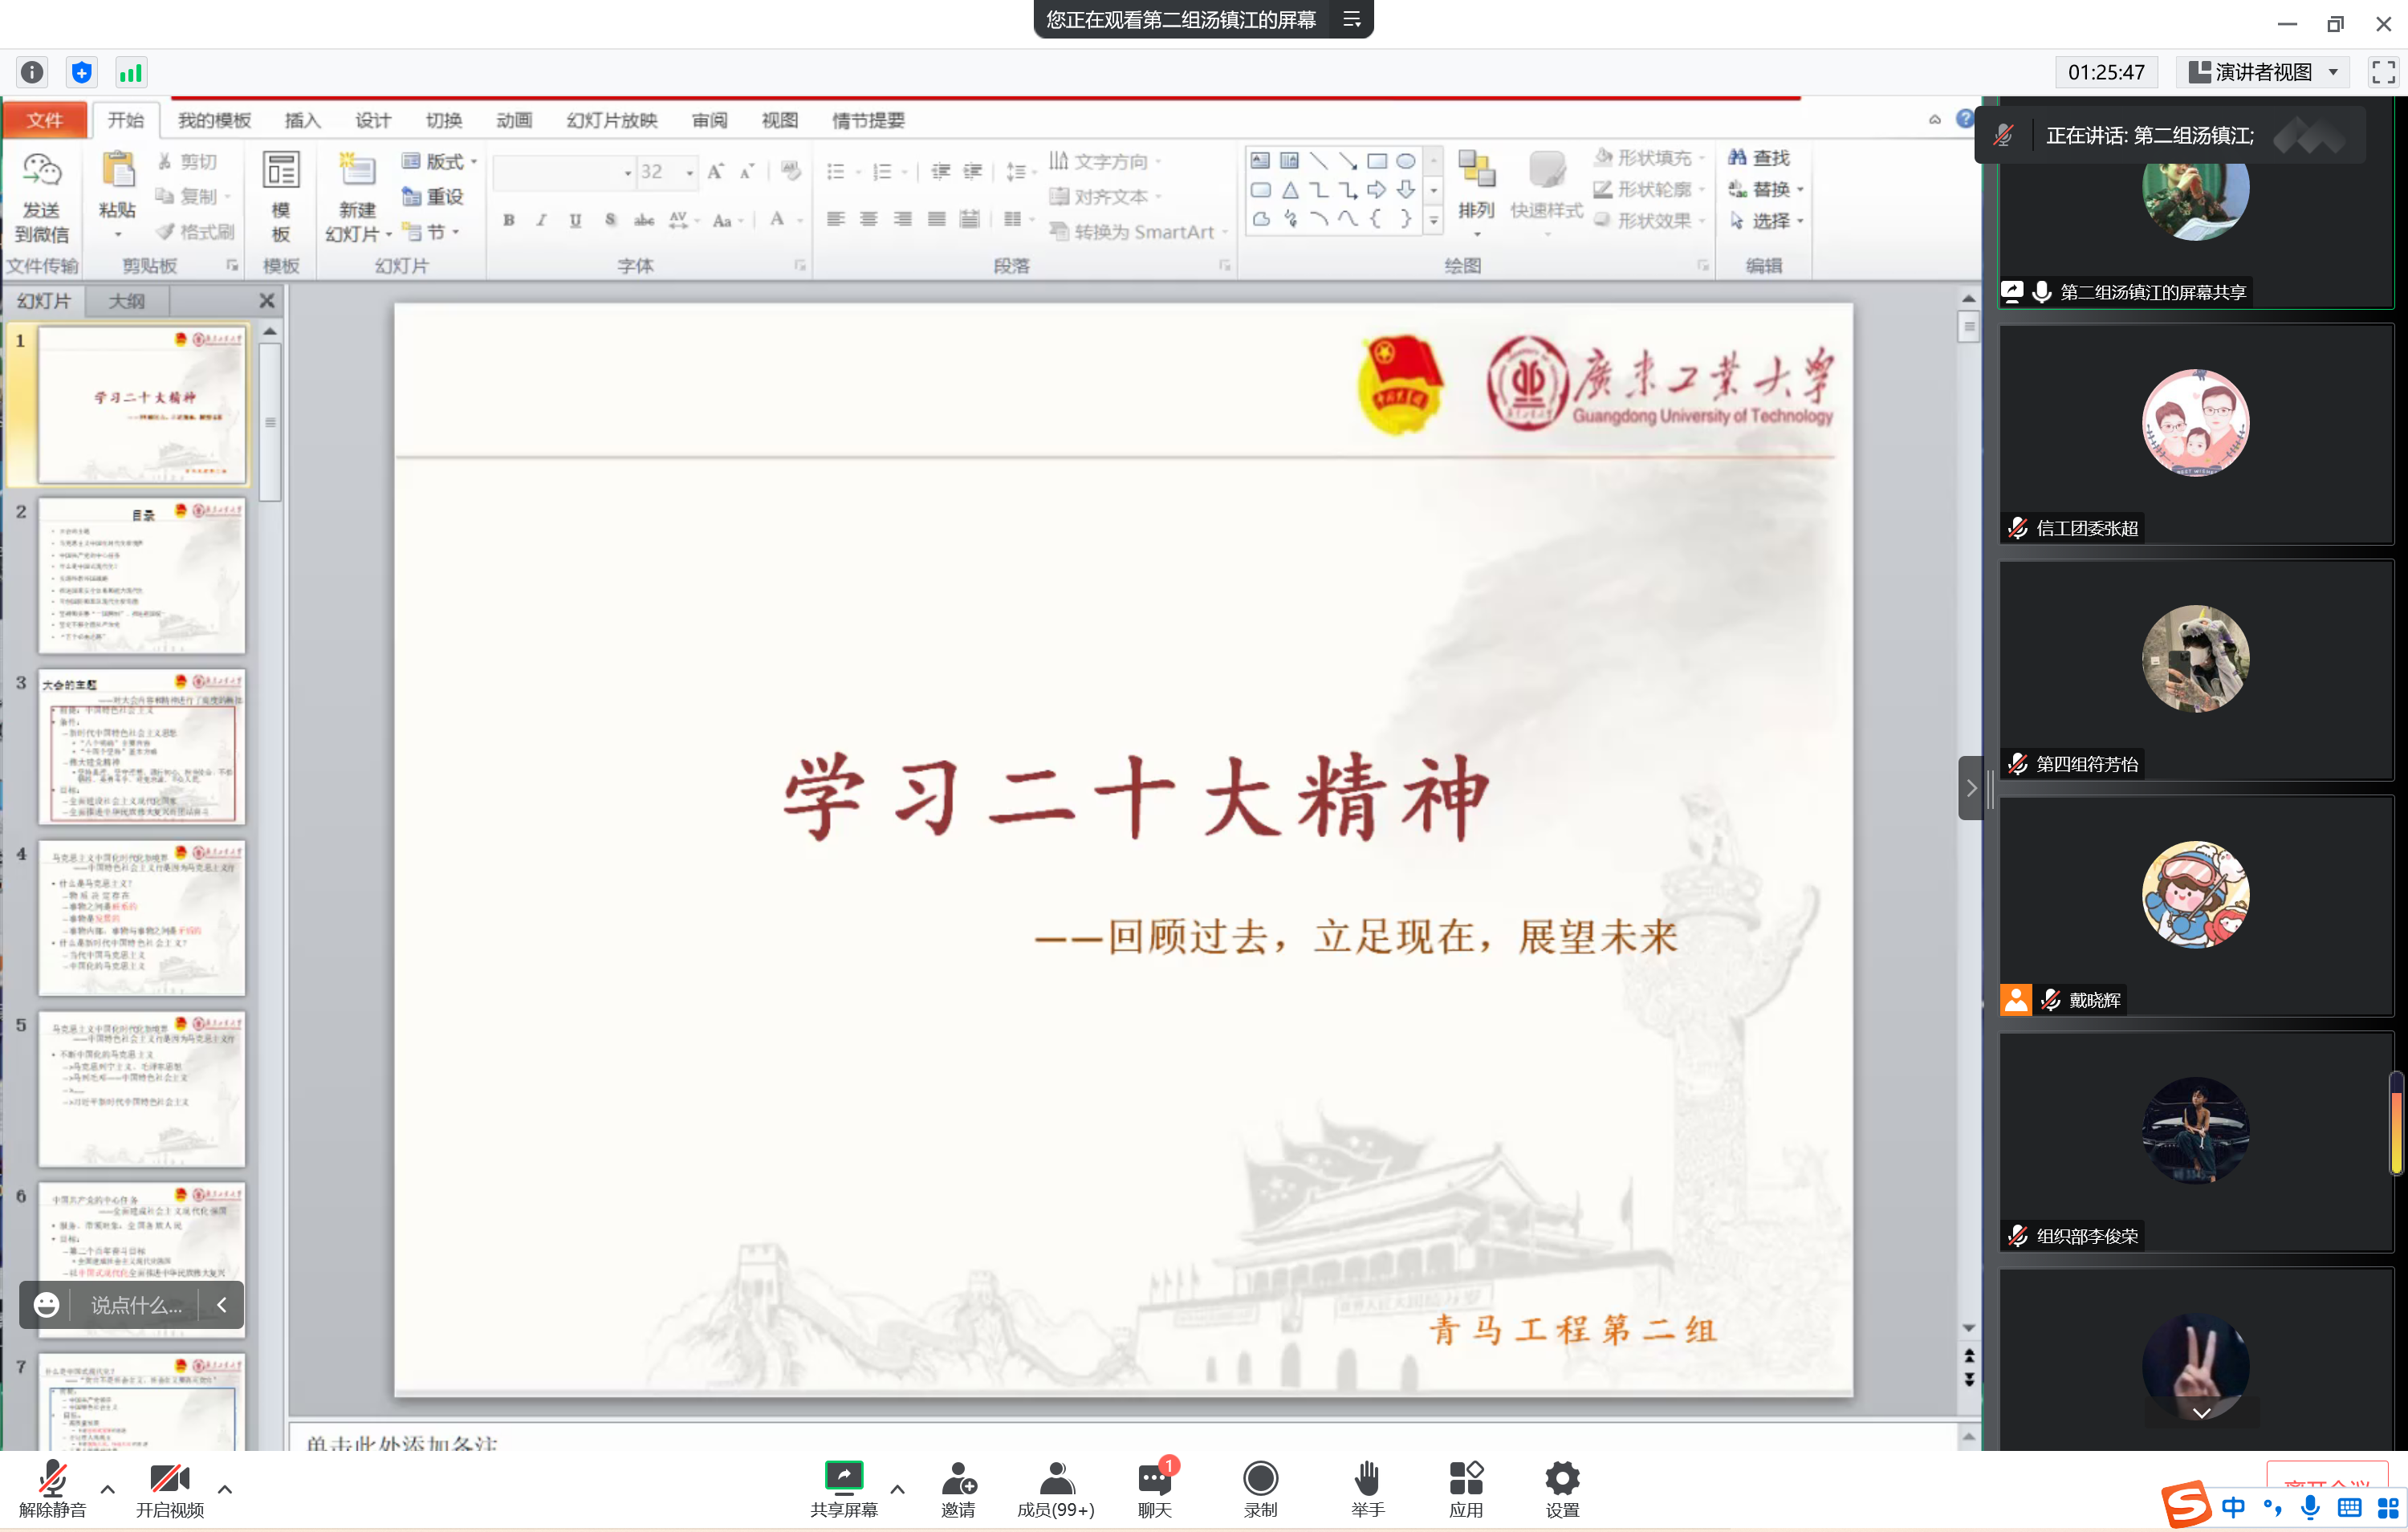
Task: Toggle text shadow S formatting
Action: [x=610, y=219]
